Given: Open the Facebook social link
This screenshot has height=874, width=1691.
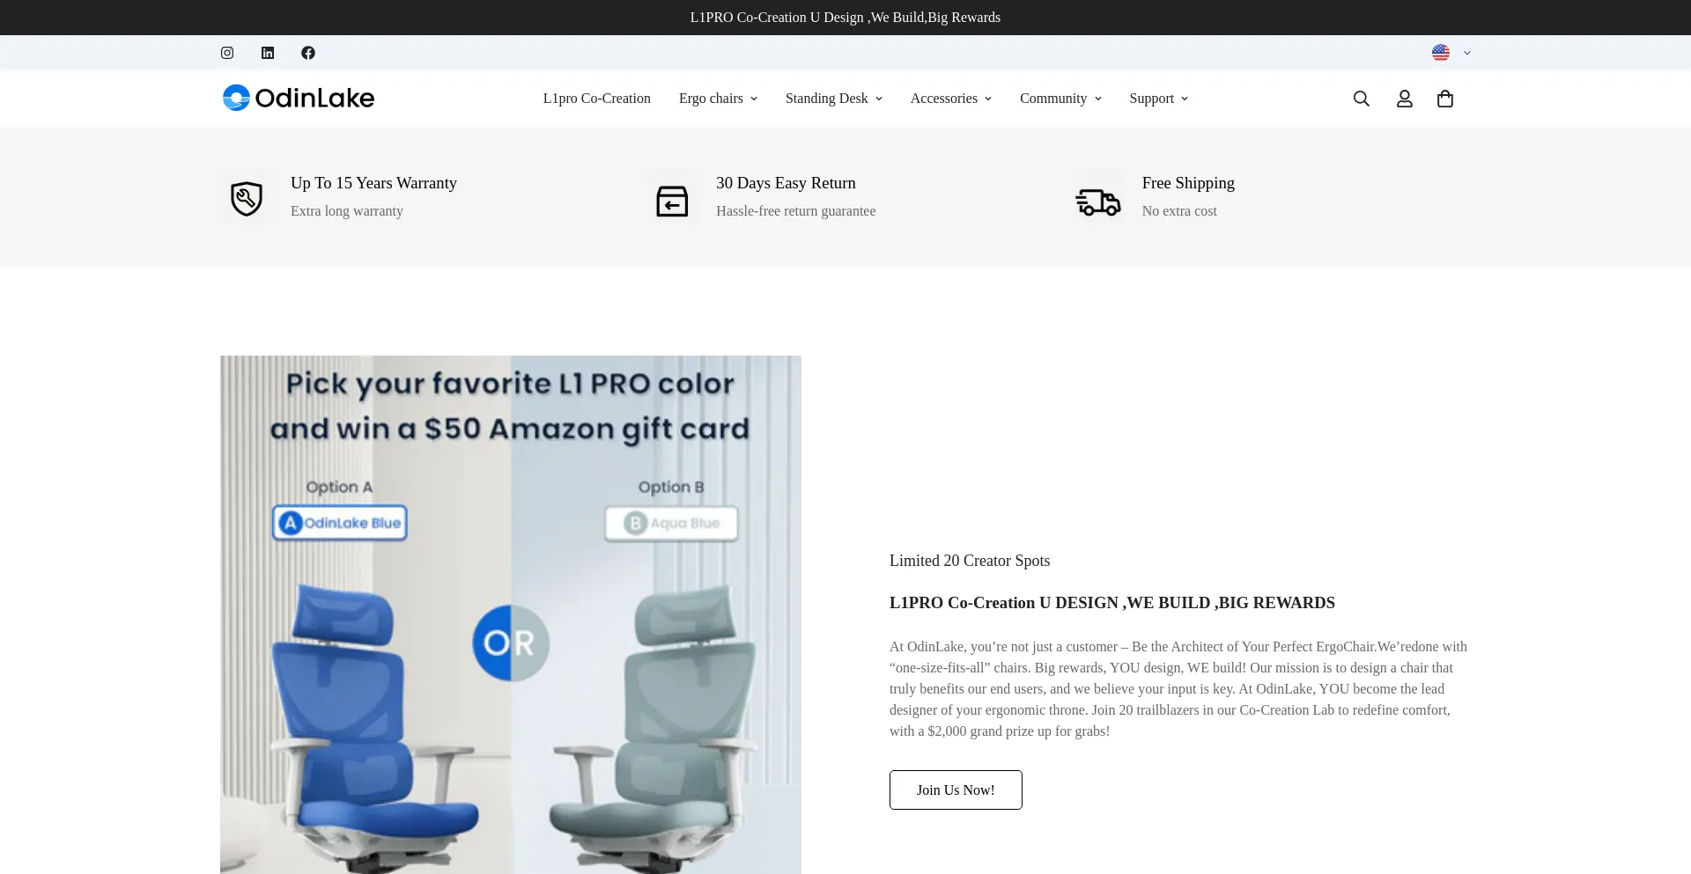Looking at the screenshot, I should (x=308, y=53).
